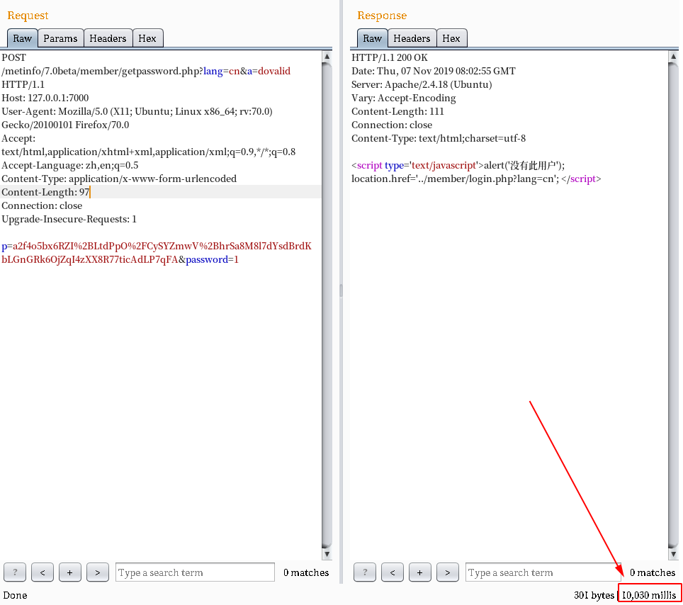Focus the Response pane search term field
The width and height of the screenshot is (683, 605).
click(x=543, y=572)
